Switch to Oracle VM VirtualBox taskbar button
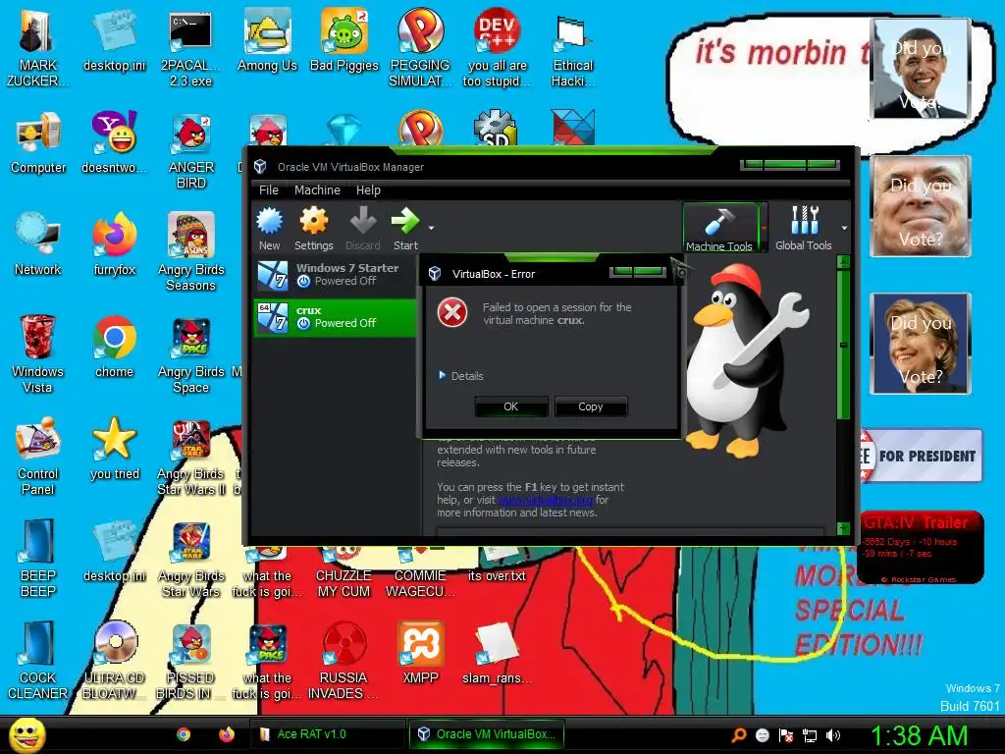The width and height of the screenshot is (1005, 754). click(487, 734)
